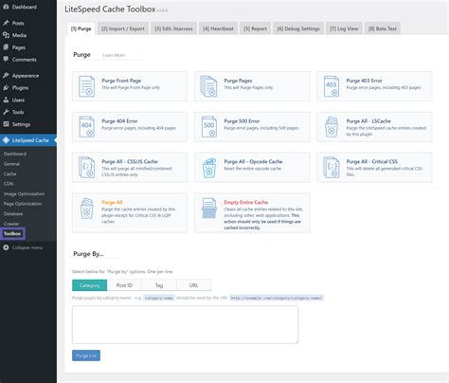449x383 pixels.
Task: Click the 'Purge By...' heading text
Action: [x=88, y=254]
